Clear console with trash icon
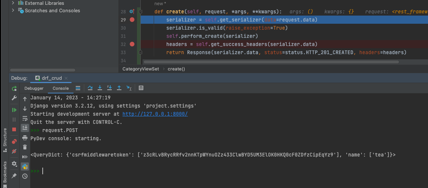428x188 pixels. [25, 147]
